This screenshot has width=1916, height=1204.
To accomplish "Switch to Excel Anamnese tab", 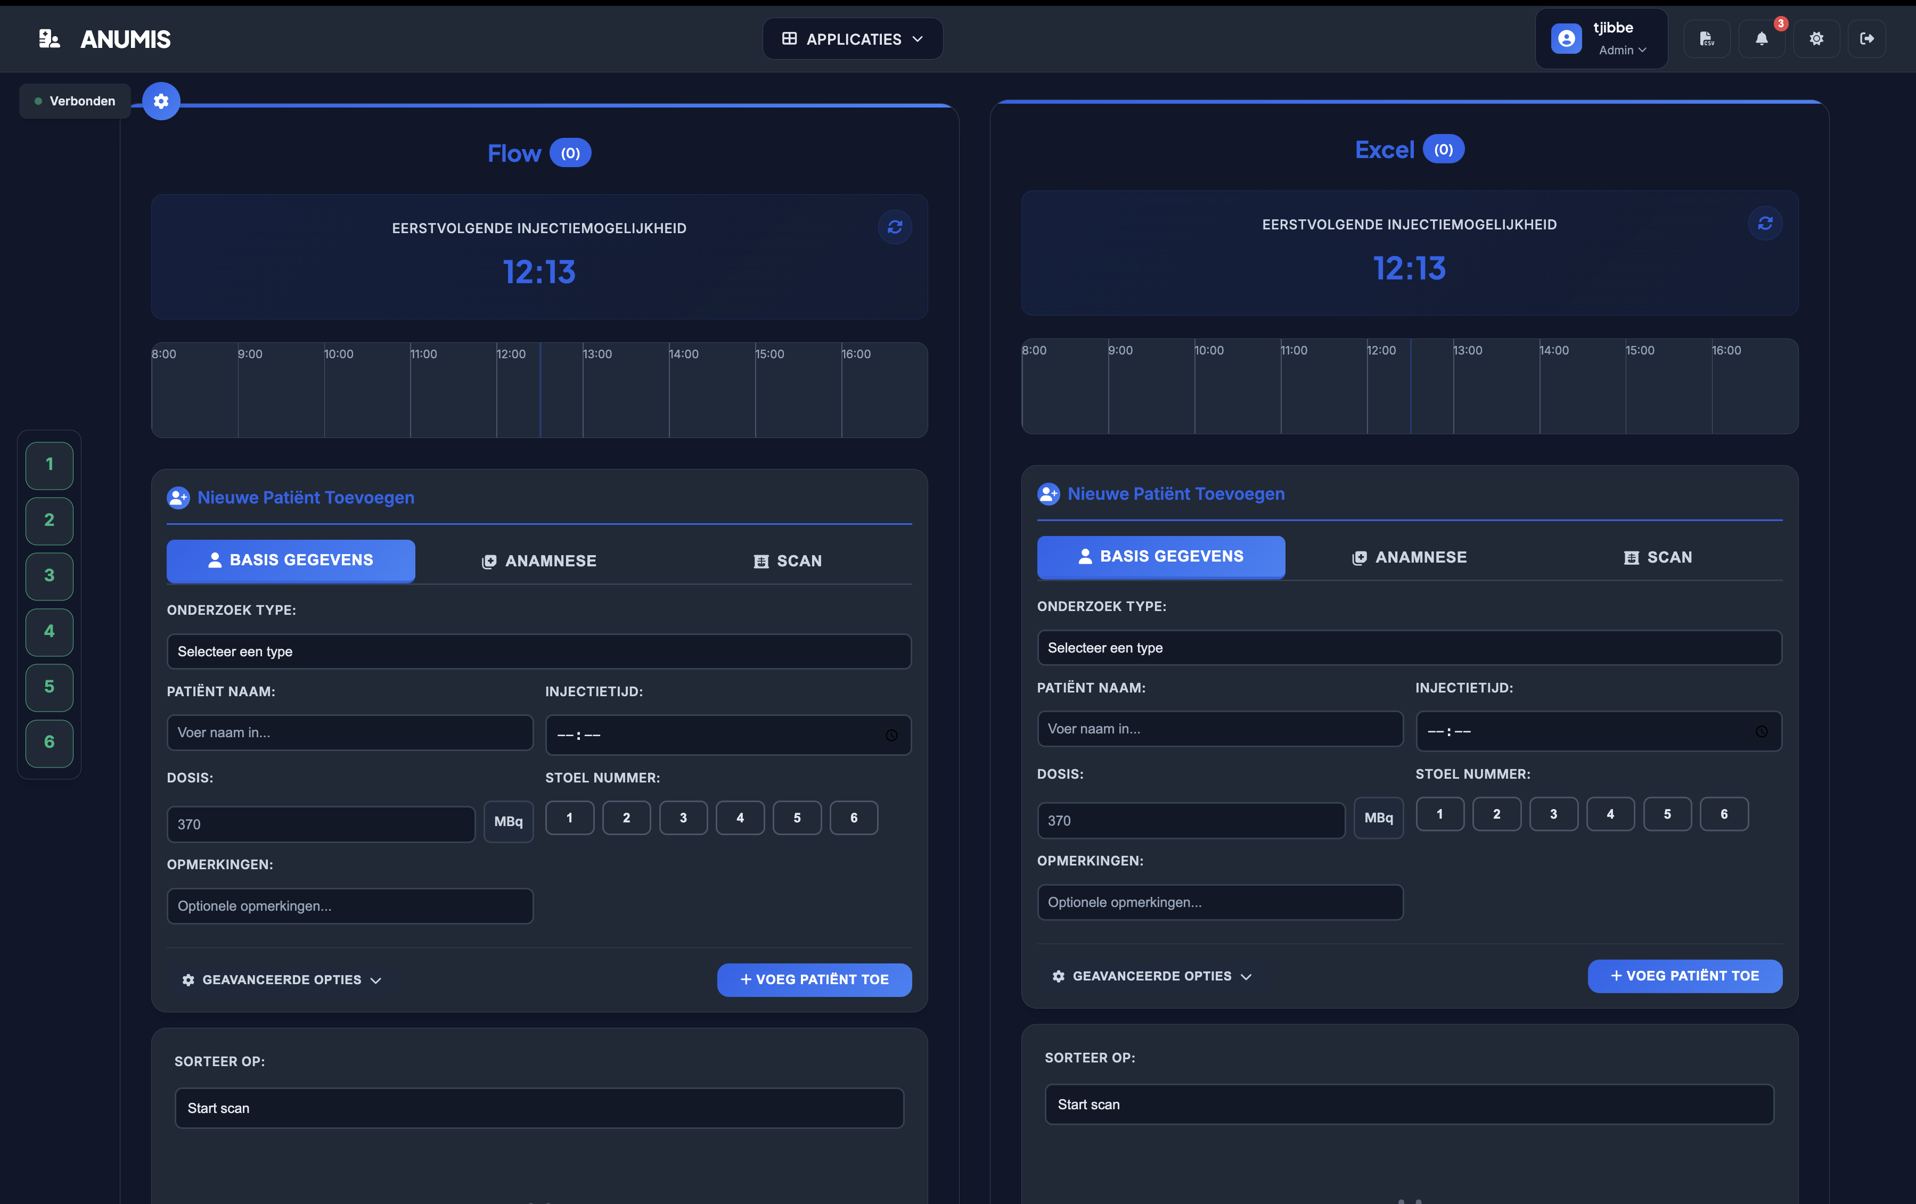I will pyautogui.click(x=1409, y=557).
